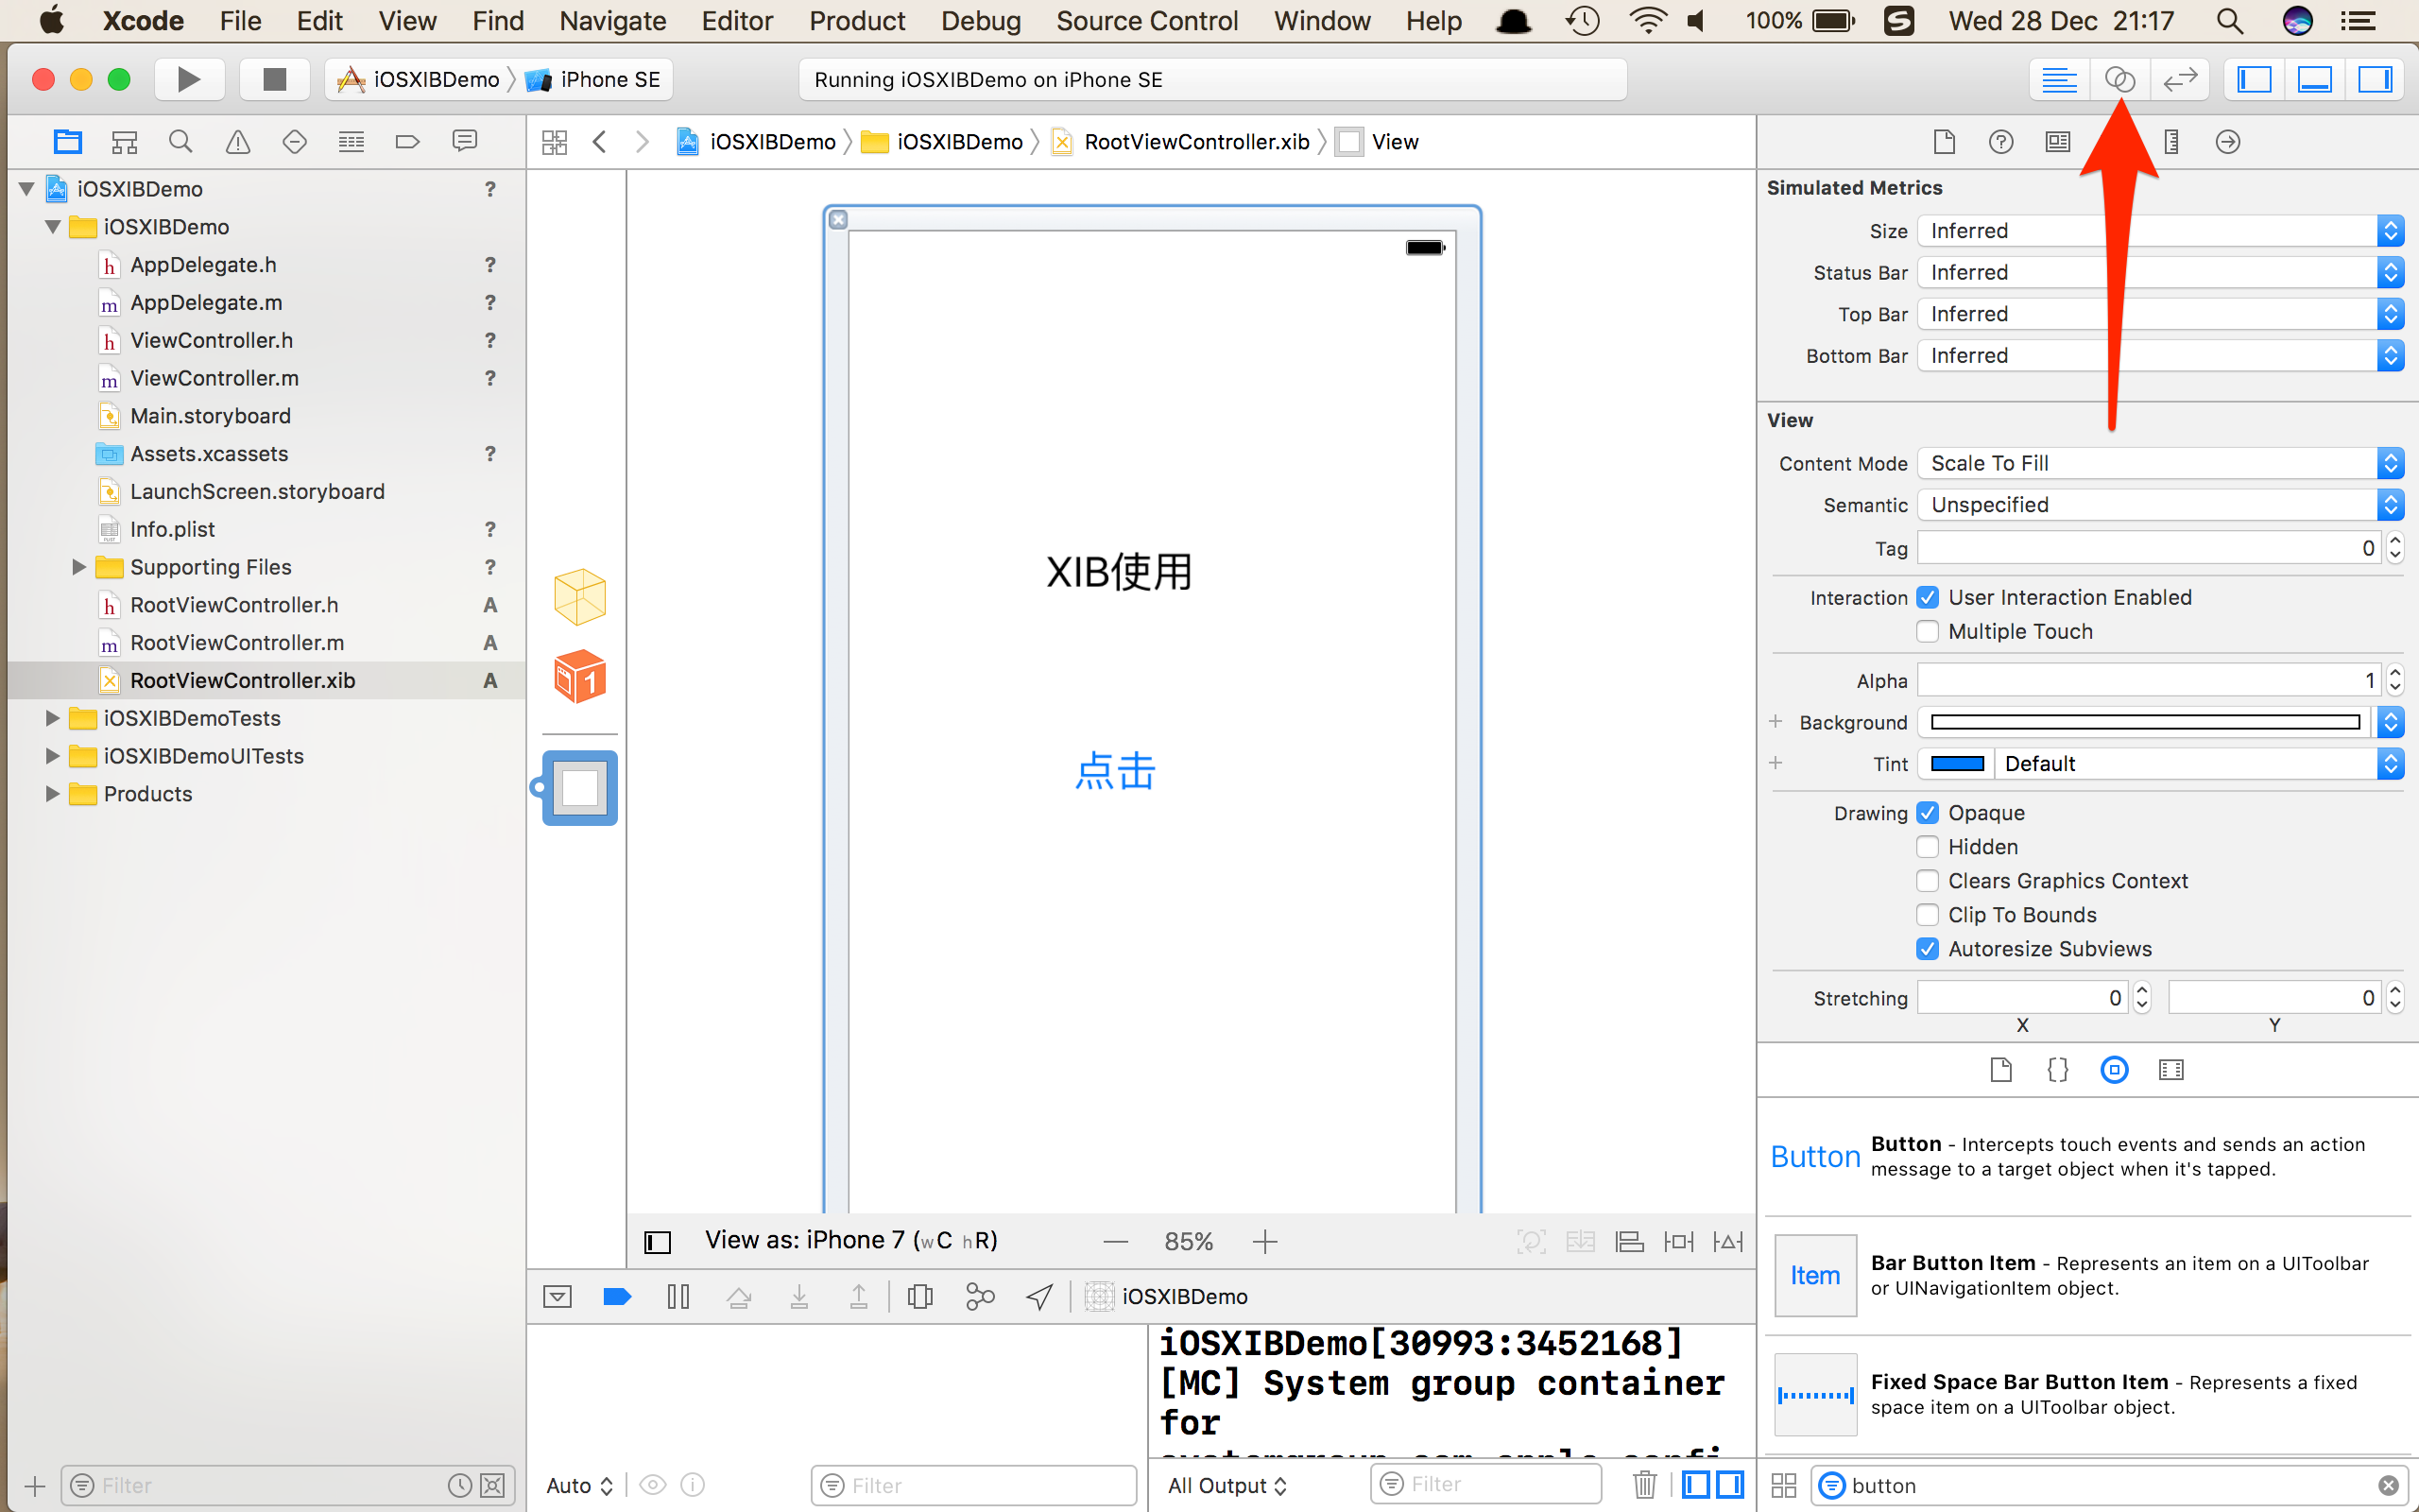Enable Multiple Touch checkbox

(x=1928, y=630)
